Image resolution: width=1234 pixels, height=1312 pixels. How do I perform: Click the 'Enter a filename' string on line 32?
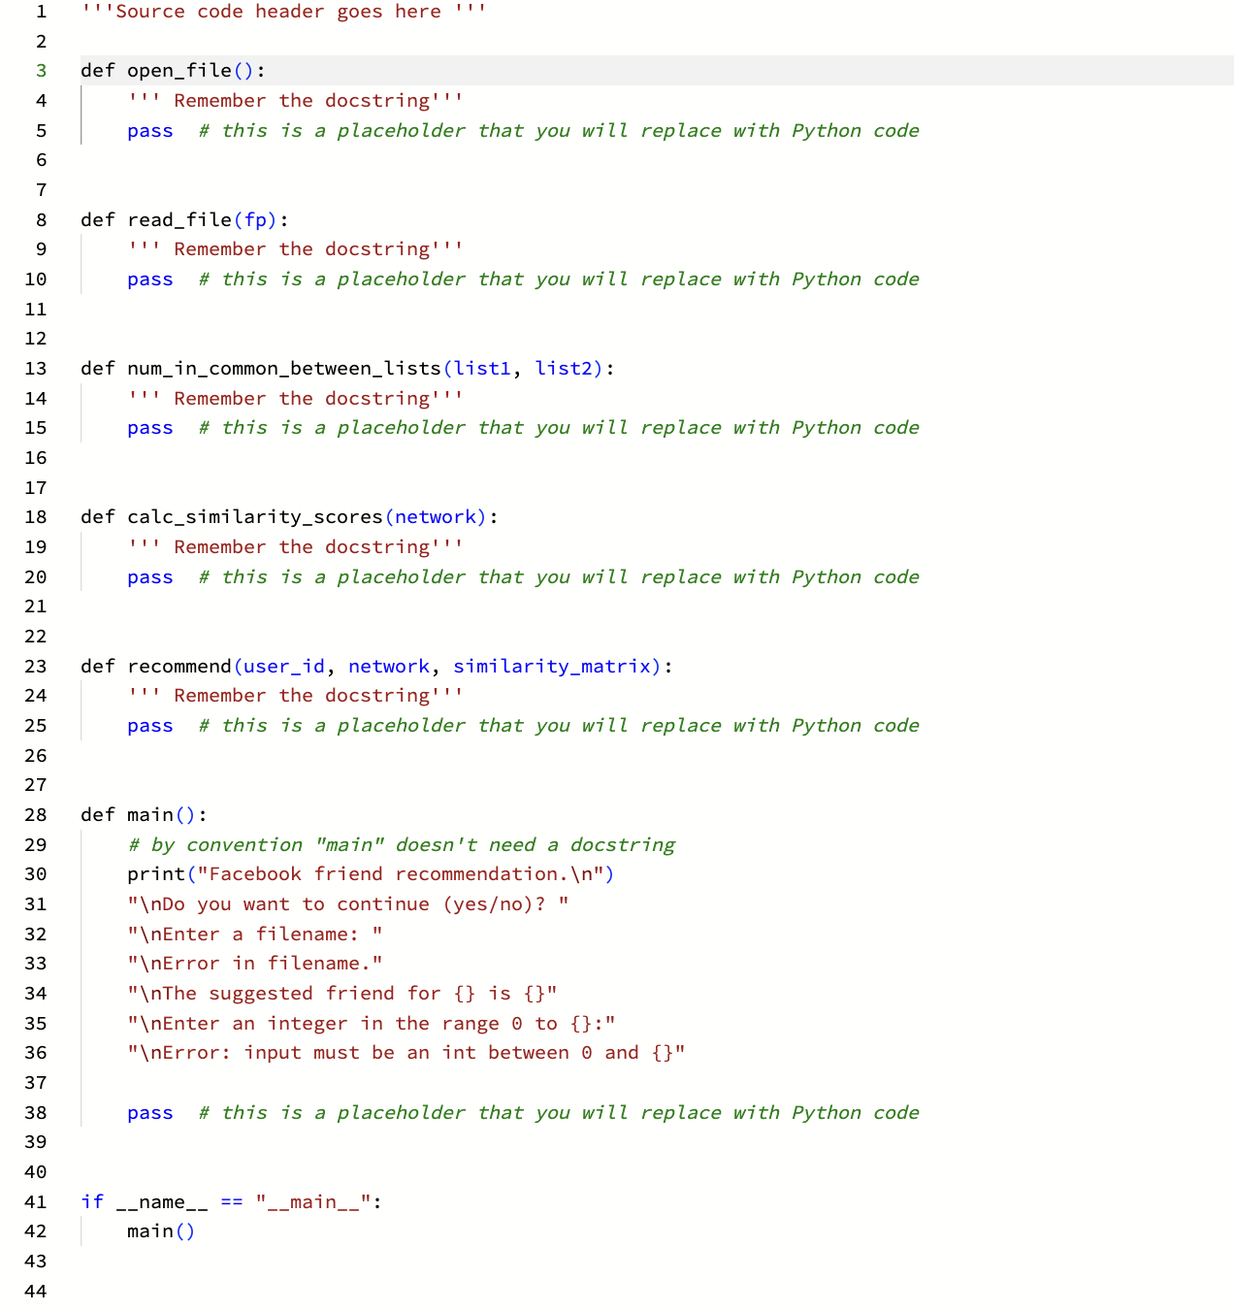click(252, 934)
